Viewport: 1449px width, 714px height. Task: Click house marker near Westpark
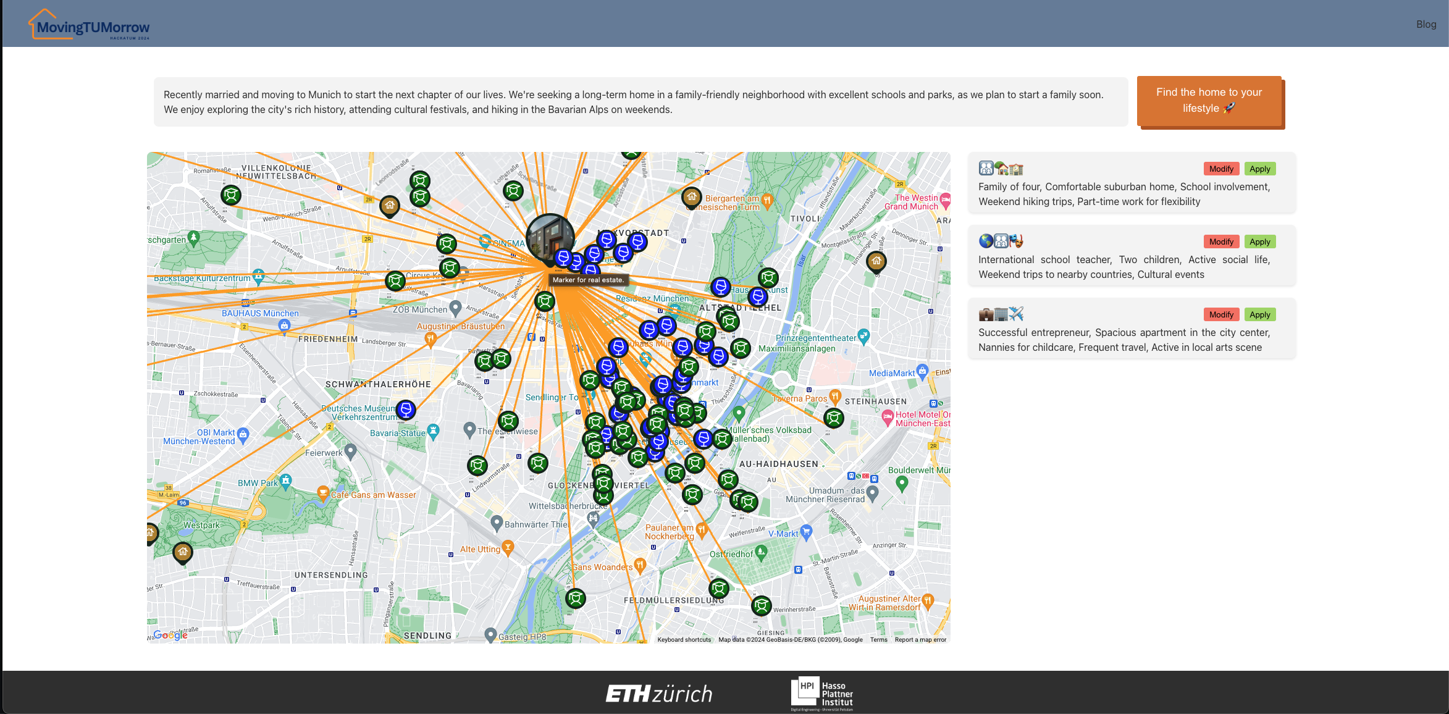coord(183,552)
